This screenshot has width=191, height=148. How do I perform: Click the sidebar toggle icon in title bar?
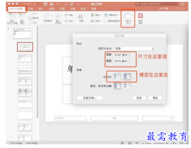click(x=45, y=4)
